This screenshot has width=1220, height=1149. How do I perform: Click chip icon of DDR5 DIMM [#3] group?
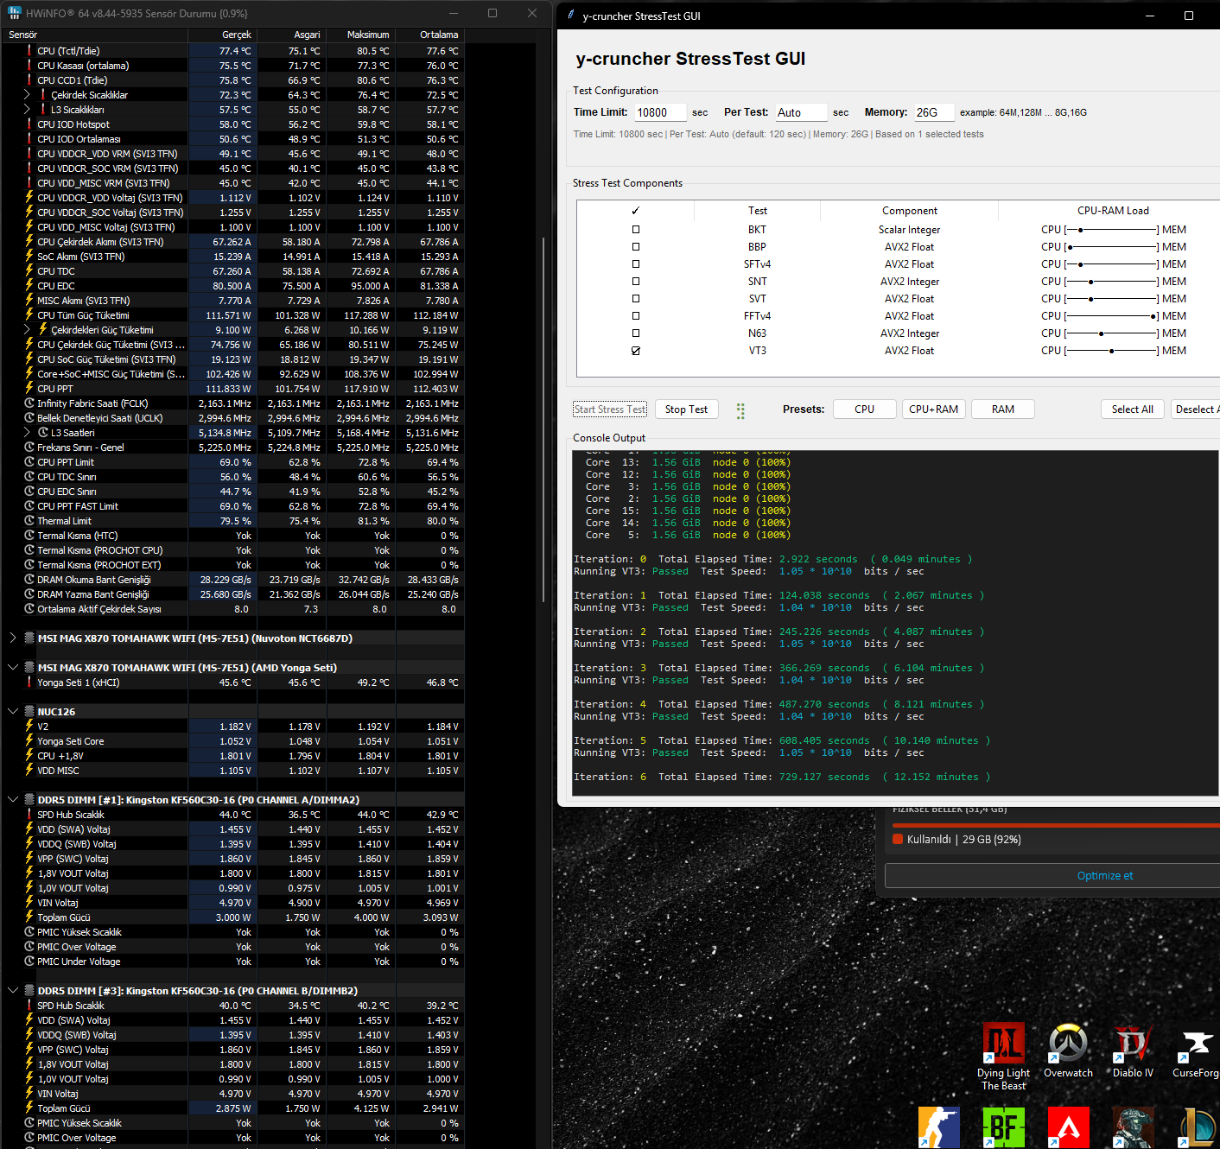[29, 991]
